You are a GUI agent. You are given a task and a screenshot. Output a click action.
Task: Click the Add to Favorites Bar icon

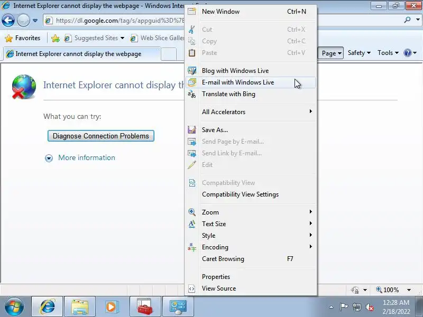pos(56,38)
